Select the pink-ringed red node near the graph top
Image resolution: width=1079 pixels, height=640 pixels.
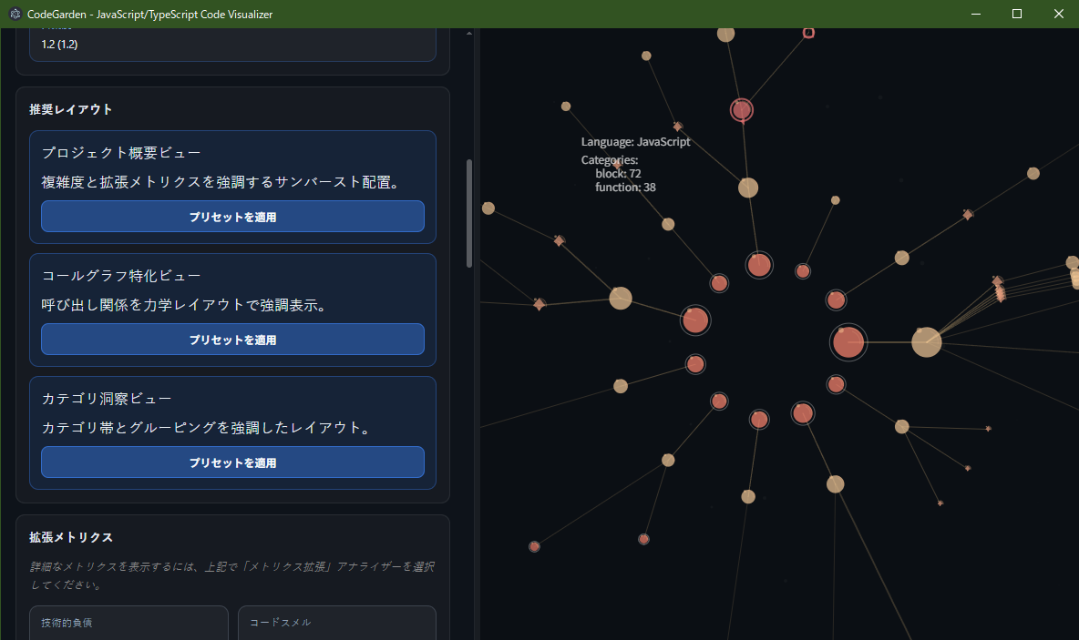742,110
